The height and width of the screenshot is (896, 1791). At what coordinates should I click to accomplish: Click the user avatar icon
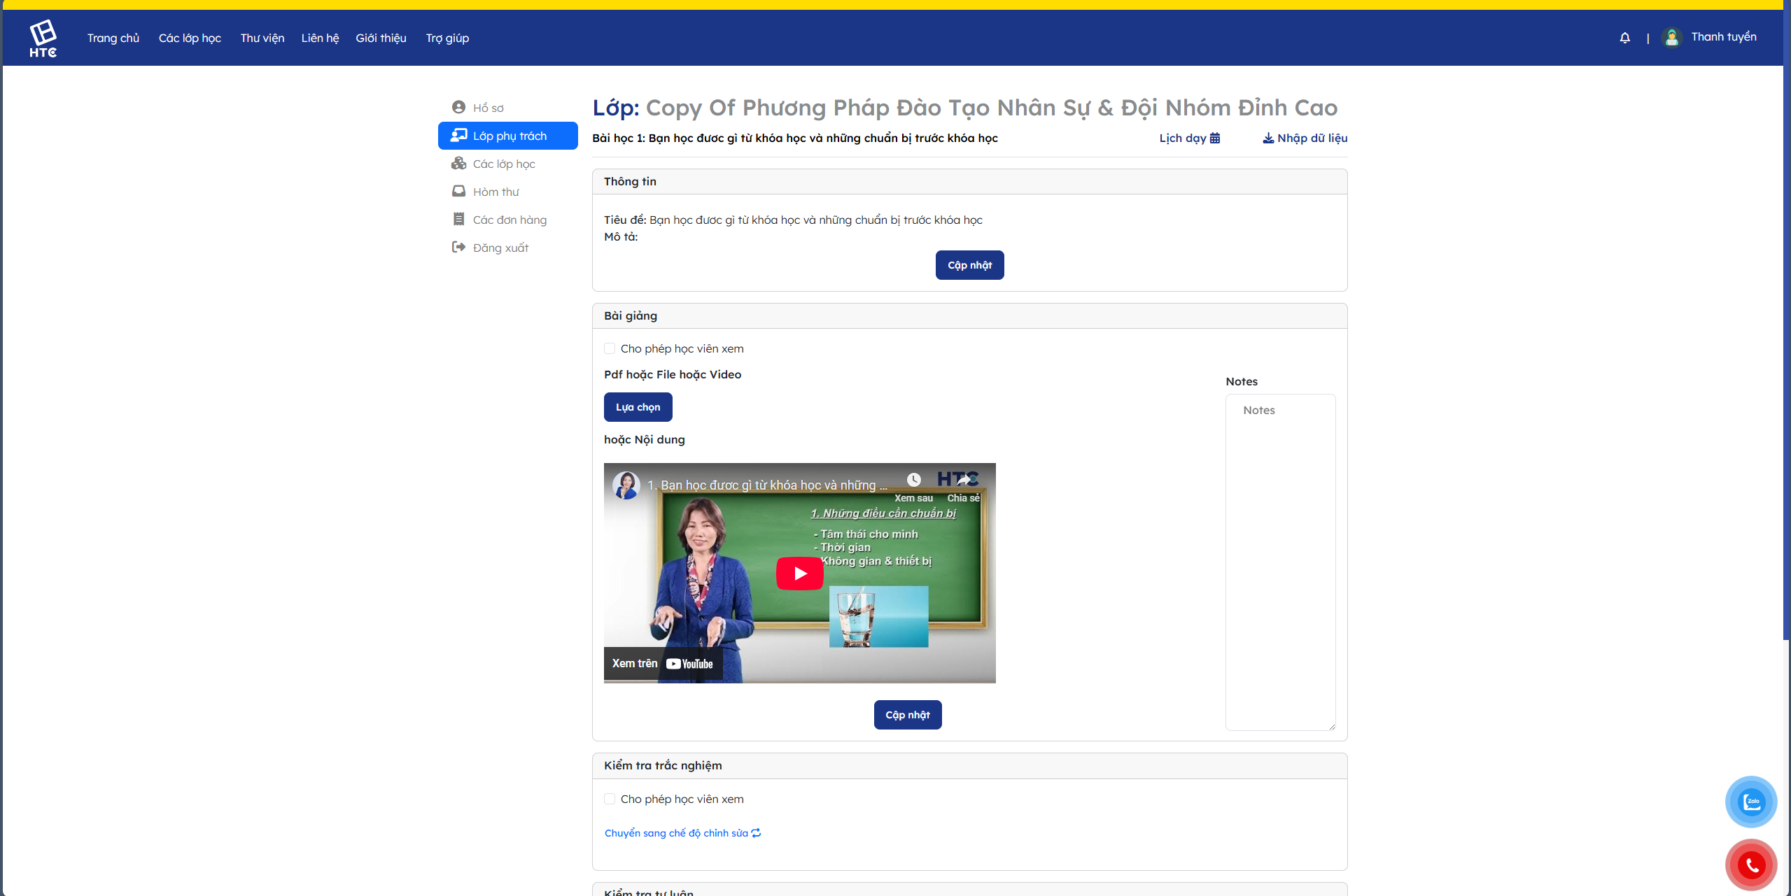click(x=1672, y=37)
